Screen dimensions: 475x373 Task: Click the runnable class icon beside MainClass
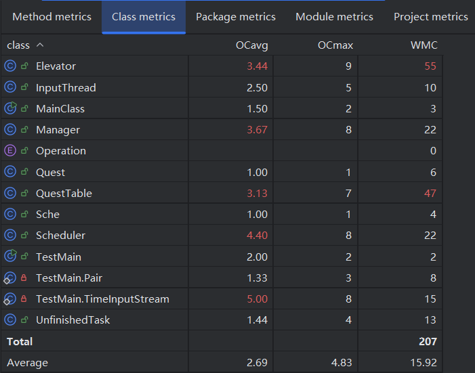[x=10, y=108]
